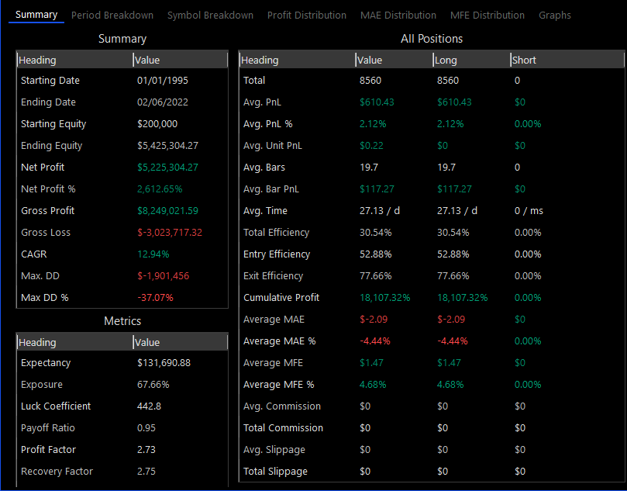Click the Short column header
This screenshot has width=627, height=491.
pos(566,60)
